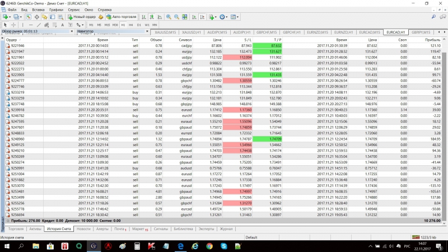448x252 pixels.
Task: Open the Profiles toolbar icon
Action: (16, 17)
